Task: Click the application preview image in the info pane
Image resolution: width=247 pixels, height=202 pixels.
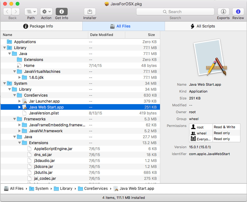Action: click(210, 58)
